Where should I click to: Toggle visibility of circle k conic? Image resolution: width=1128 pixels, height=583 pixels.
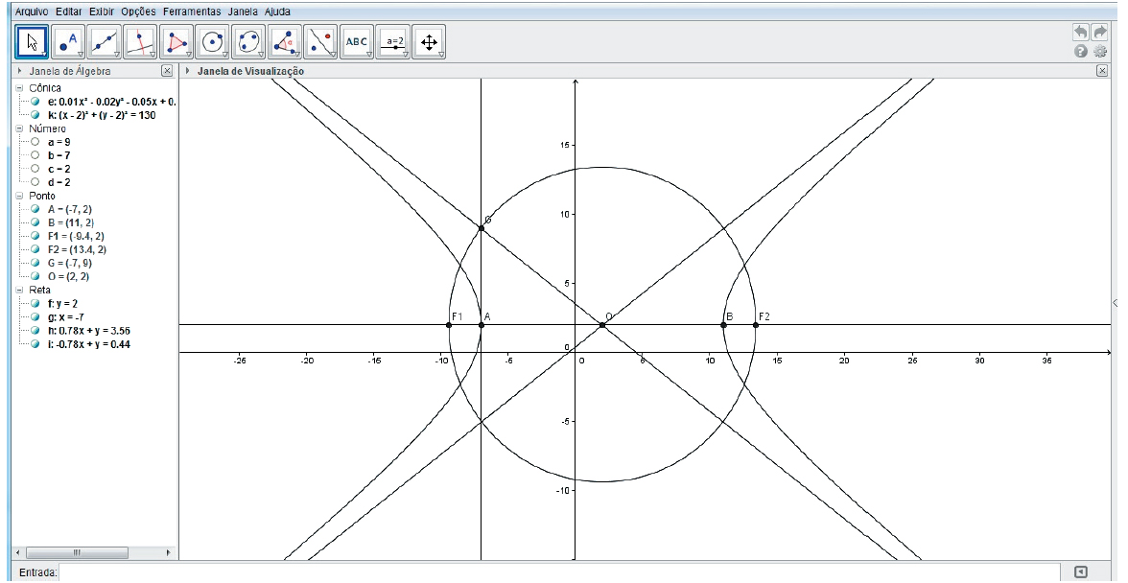pyautogui.click(x=35, y=115)
